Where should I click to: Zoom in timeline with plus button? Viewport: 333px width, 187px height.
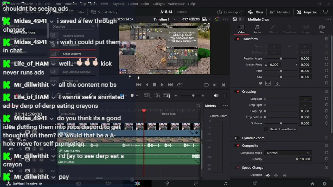coord(203,96)
